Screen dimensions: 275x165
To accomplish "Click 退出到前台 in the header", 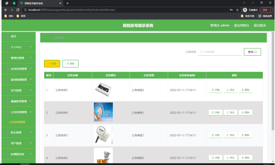I will click(241, 25).
